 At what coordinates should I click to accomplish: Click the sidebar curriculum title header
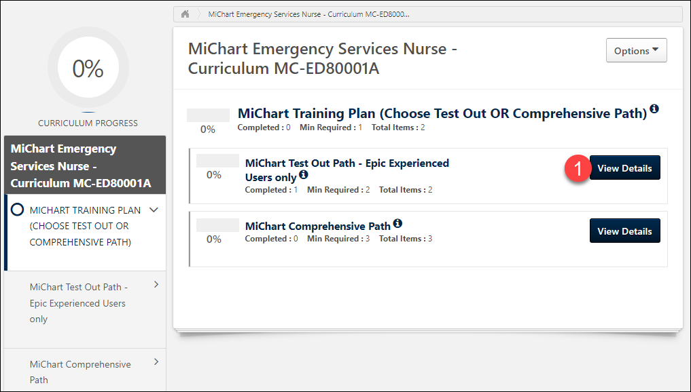84,165
